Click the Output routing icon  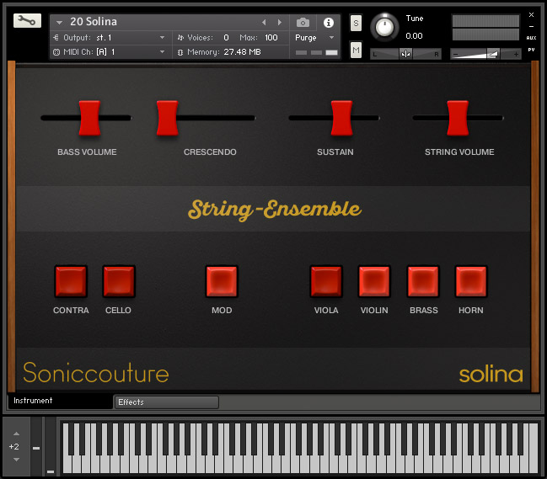56,37
